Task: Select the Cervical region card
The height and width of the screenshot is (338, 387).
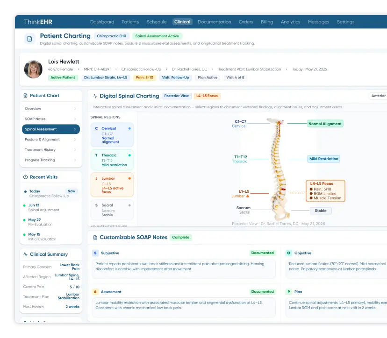Action: tap(112, 135)
